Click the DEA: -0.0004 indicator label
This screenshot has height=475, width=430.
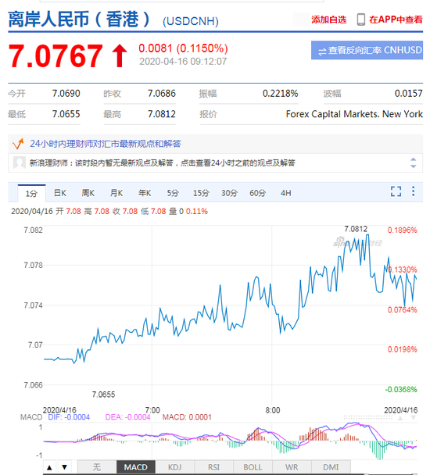(x=127, y=417)
